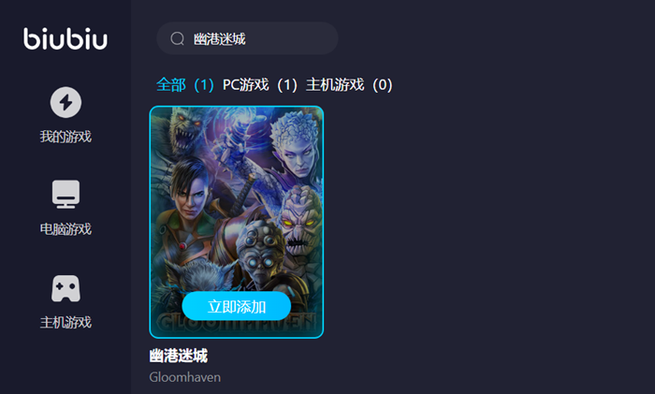Open the 幽港迷城 game title below the cover

tap(179, 356)
